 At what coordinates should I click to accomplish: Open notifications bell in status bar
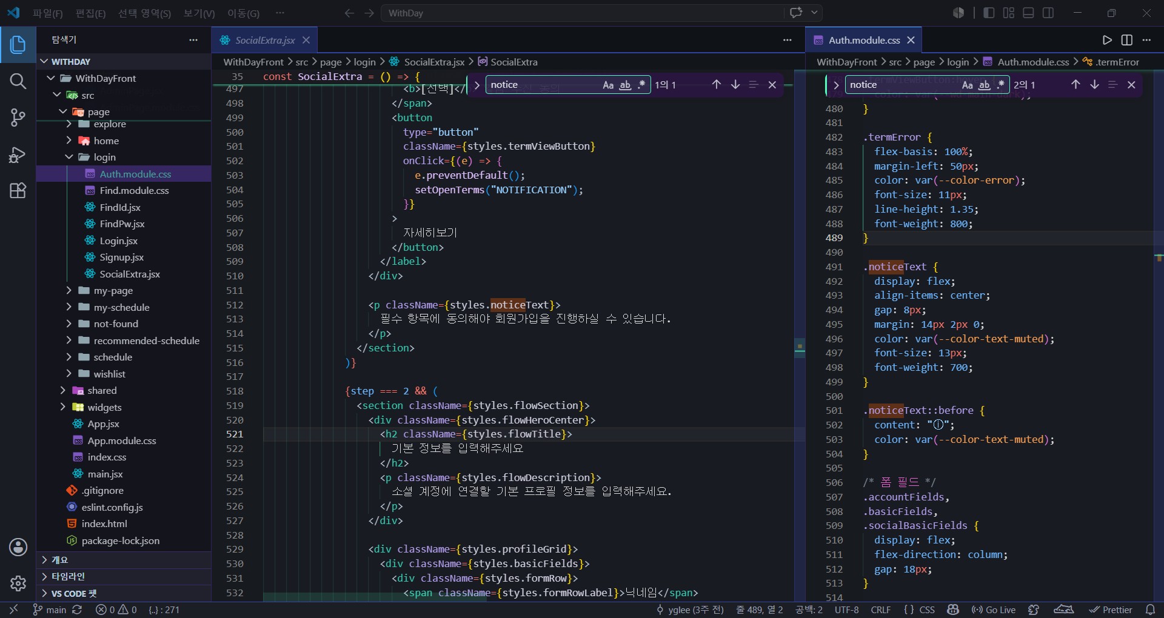[x=1150, y=610]
